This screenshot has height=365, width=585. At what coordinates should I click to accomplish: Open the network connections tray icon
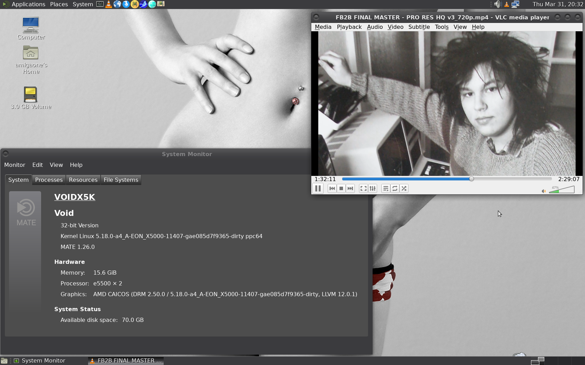coord(515,4)
